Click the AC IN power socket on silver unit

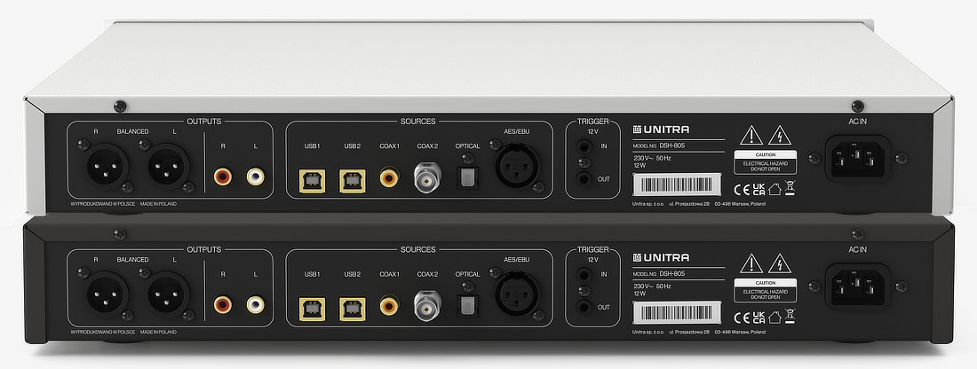pos(857,157)
